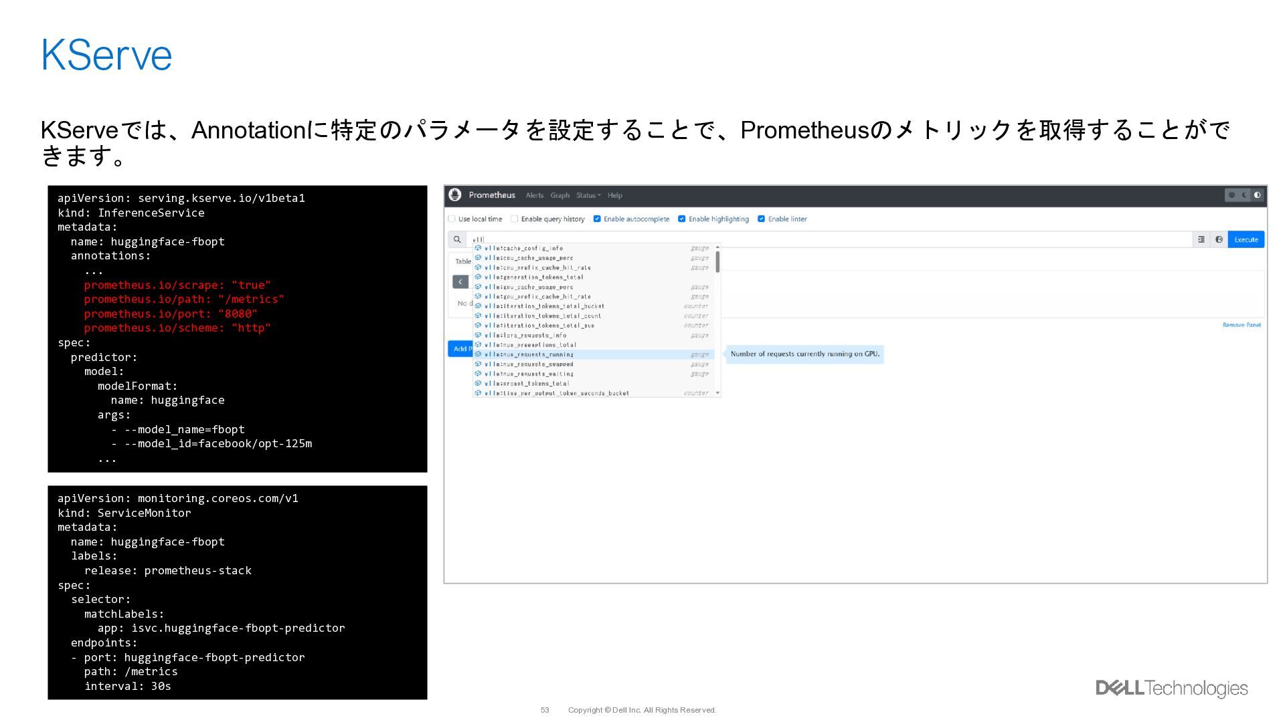This screenshot has width=1285, height=722.
Task: Click the Remove Panel link
Action: (1241, 325)
